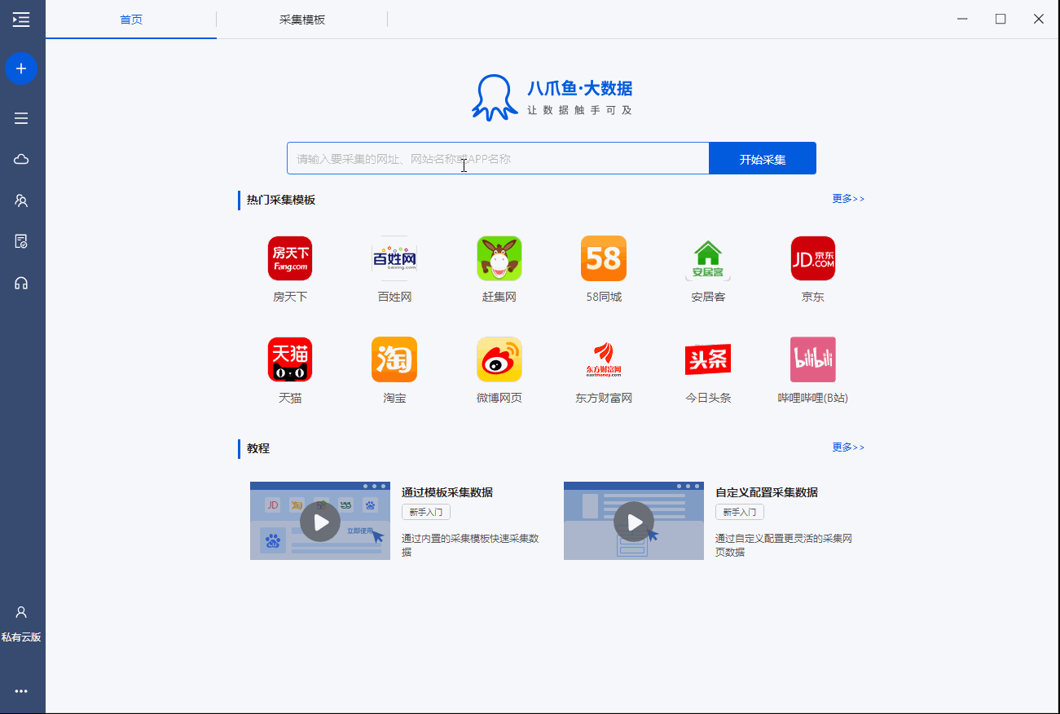Close the application window
Screen dimensions: 1060x714
[1039, 20]
